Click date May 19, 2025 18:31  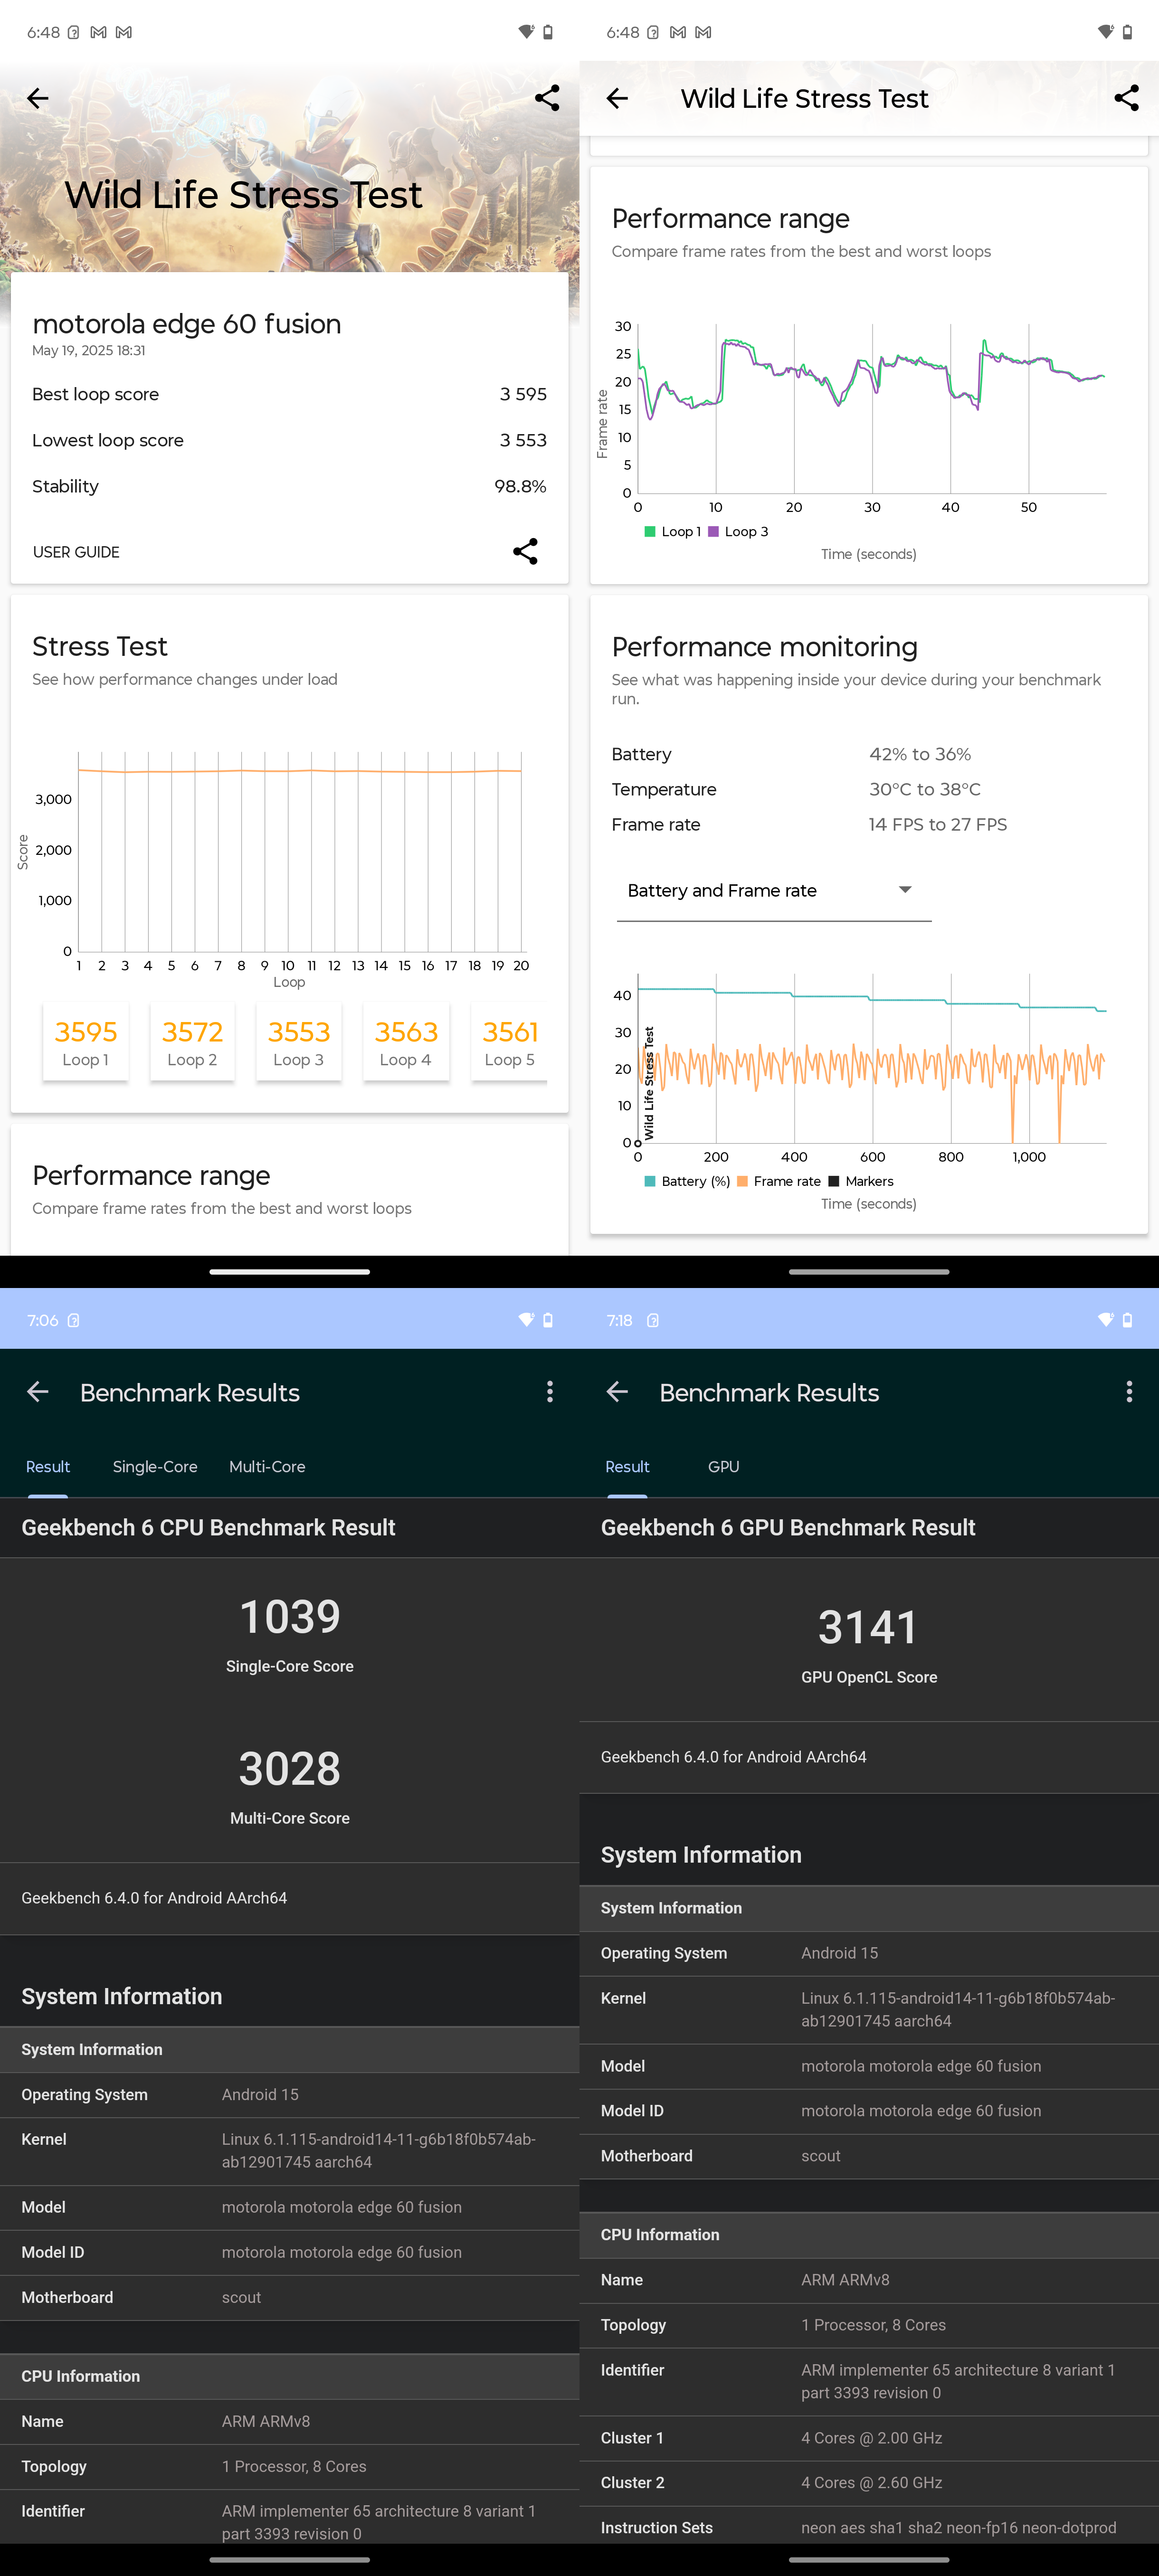[88, 350]
